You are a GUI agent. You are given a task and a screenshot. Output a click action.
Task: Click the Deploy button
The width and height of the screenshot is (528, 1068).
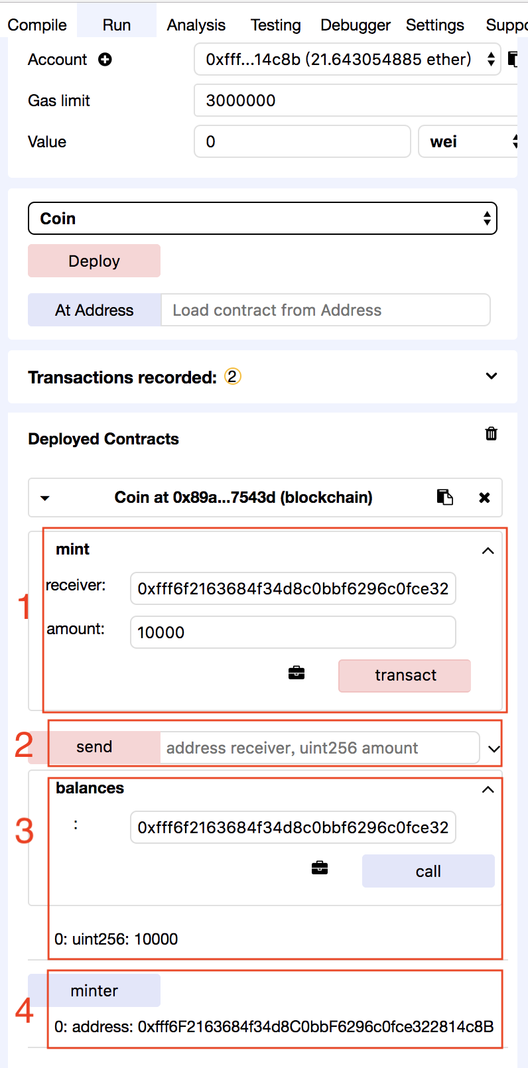coord(94,261)
